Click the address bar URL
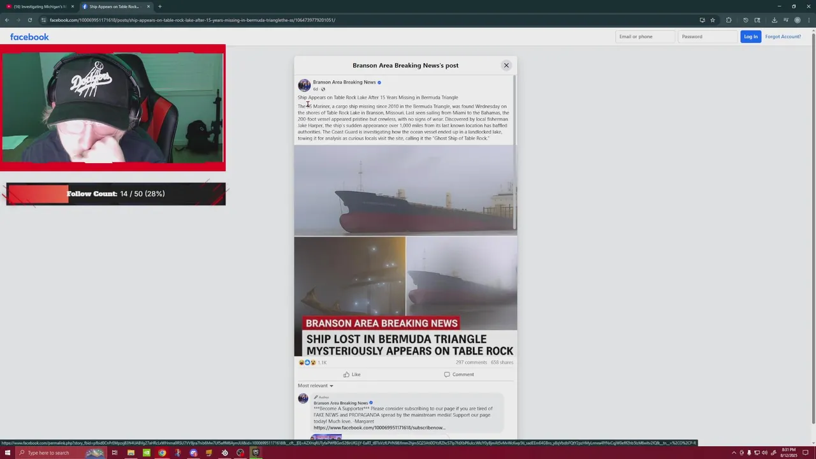816x459 pixels. (x=192, y=20)
